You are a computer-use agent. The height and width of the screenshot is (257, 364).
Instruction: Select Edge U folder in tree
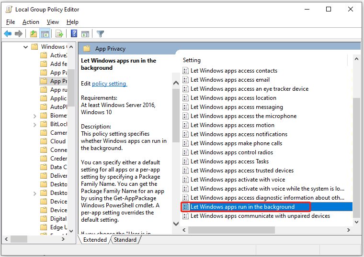(58, 227)
